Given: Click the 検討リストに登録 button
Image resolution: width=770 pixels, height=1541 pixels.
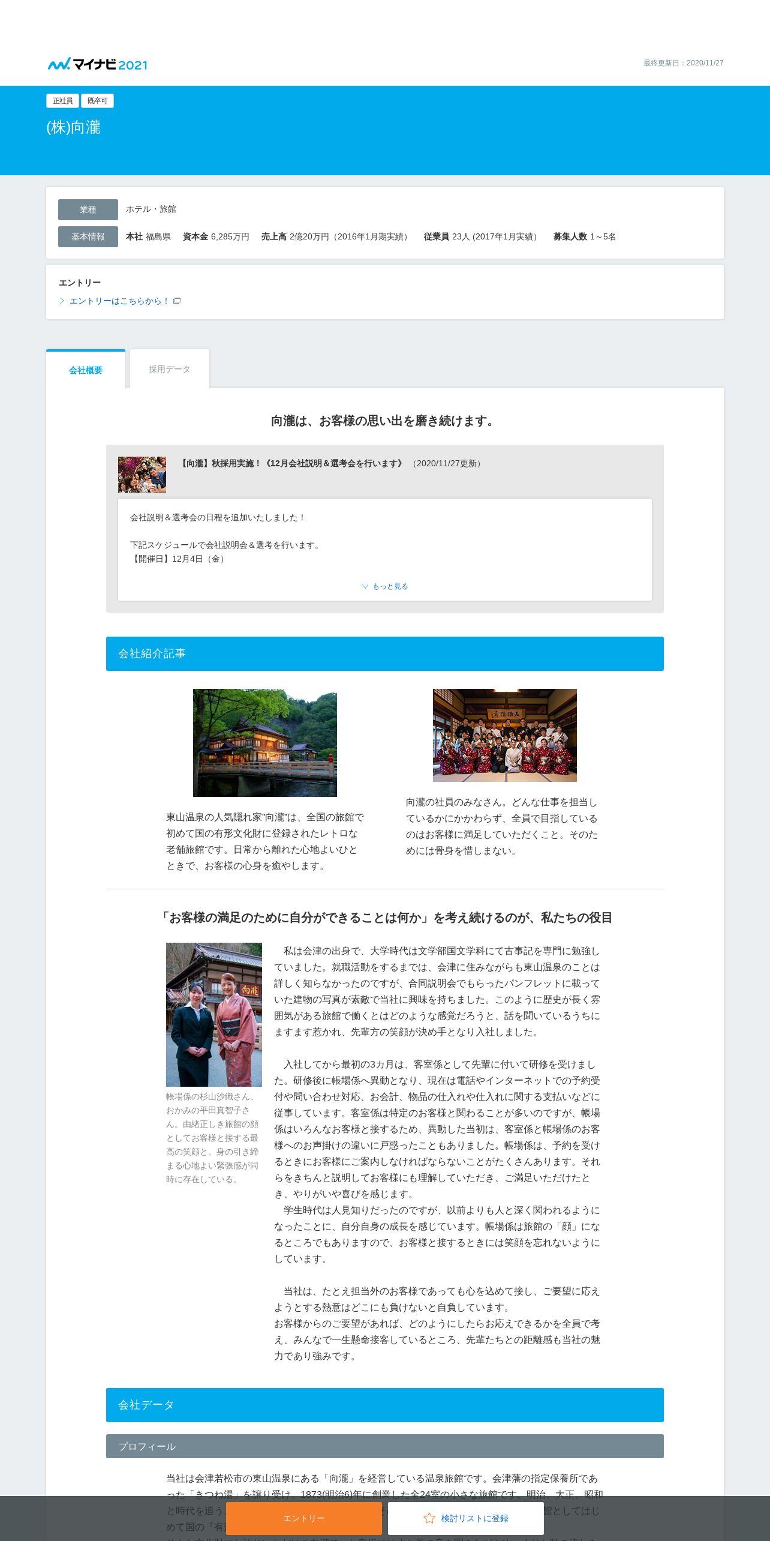Looking at the screenshot, I should coord(466,1518).
